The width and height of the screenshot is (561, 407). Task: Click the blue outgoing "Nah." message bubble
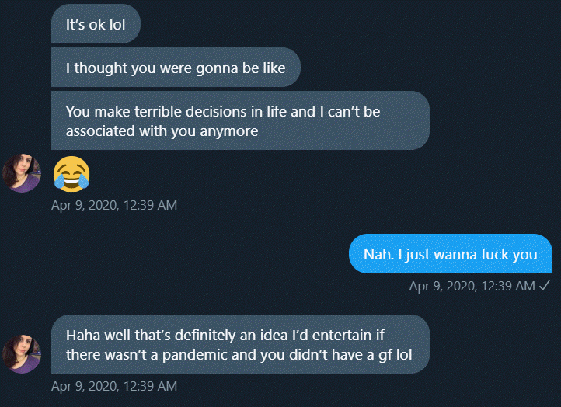click(451, 254)
